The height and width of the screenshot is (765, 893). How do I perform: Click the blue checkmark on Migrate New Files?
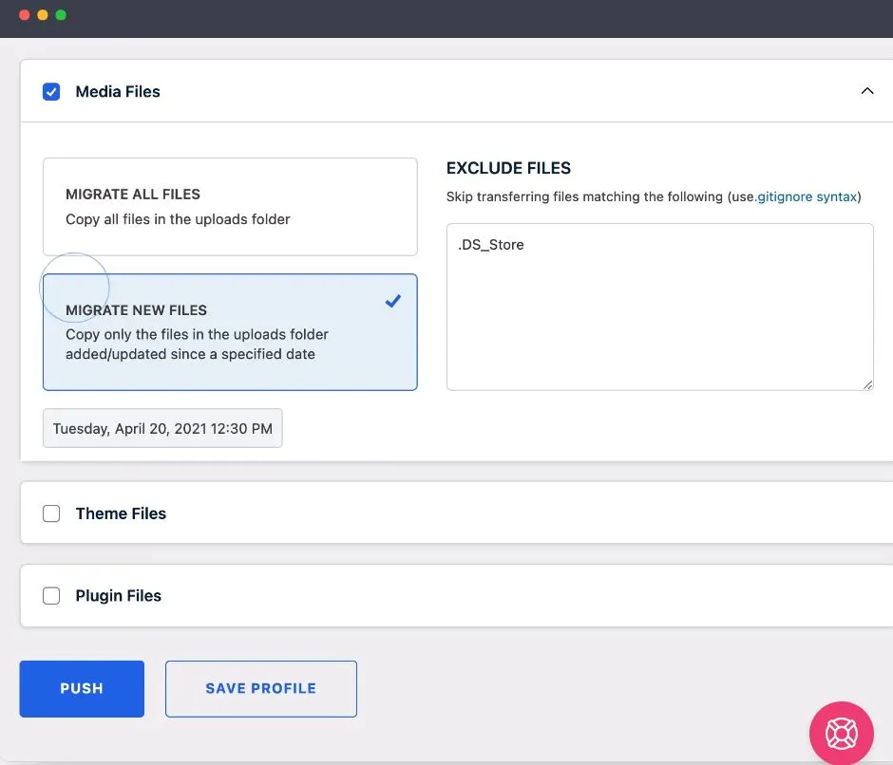[x=392, y=301]
